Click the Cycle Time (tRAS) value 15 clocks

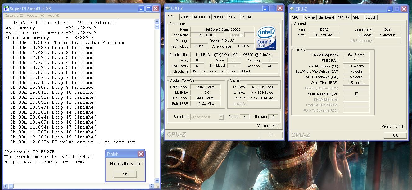[356, 83]
